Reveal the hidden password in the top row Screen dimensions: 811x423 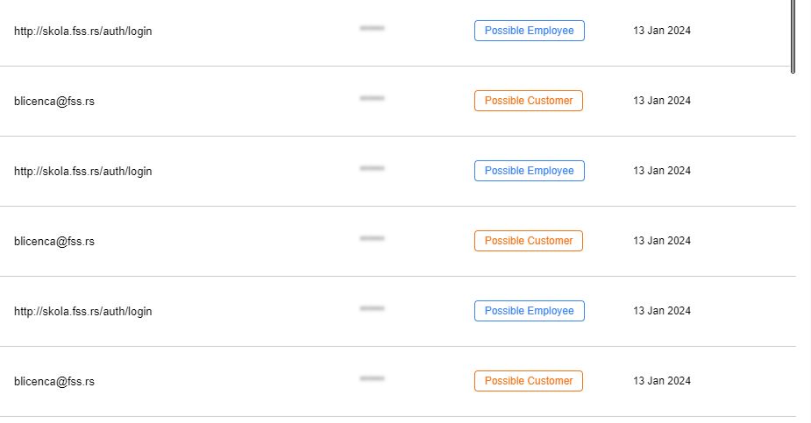pyautogui.click(x=372, y=28)
